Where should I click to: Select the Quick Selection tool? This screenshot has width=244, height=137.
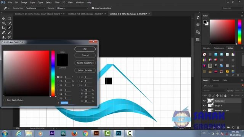pos(9,23)
